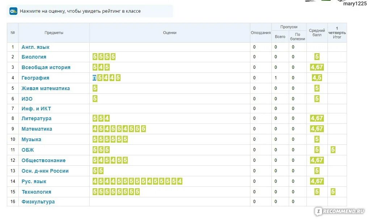The width and height of the screenshot is (368, 219).
Task: Click the '1 четверть Итог' column header
Action: (337, 33)
